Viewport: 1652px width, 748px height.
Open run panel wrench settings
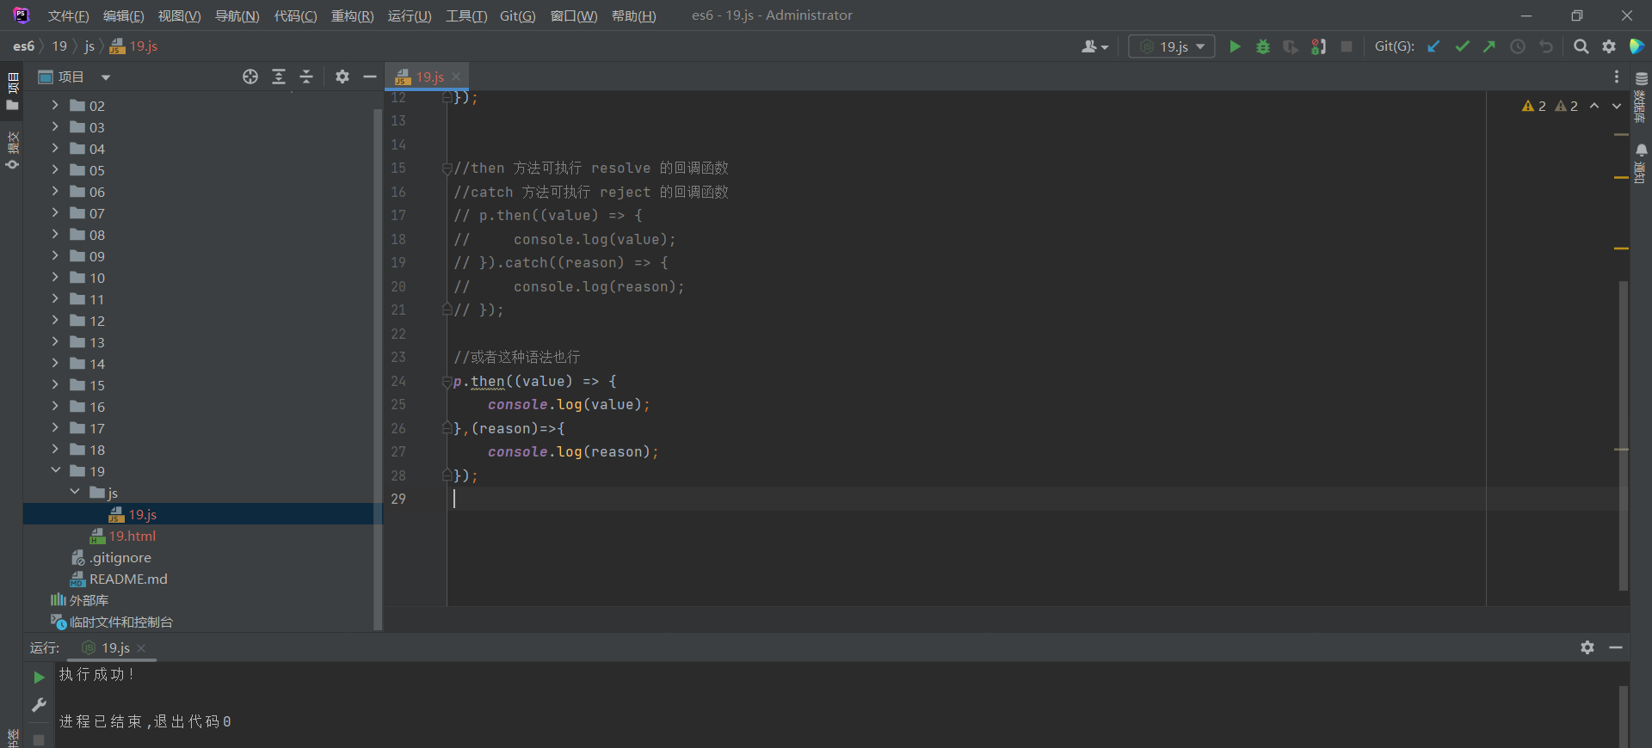39,705
